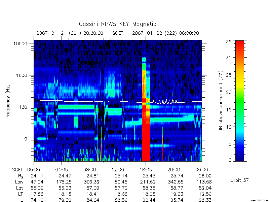This screenshot has height=202, width=269.
Task: Click the Rs value 25.45
Action: pyautogui.click(x=149, y=176)
